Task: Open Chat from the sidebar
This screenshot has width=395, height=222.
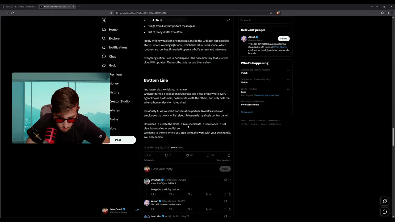Action: pyautogui.click(x=109, y=56)
